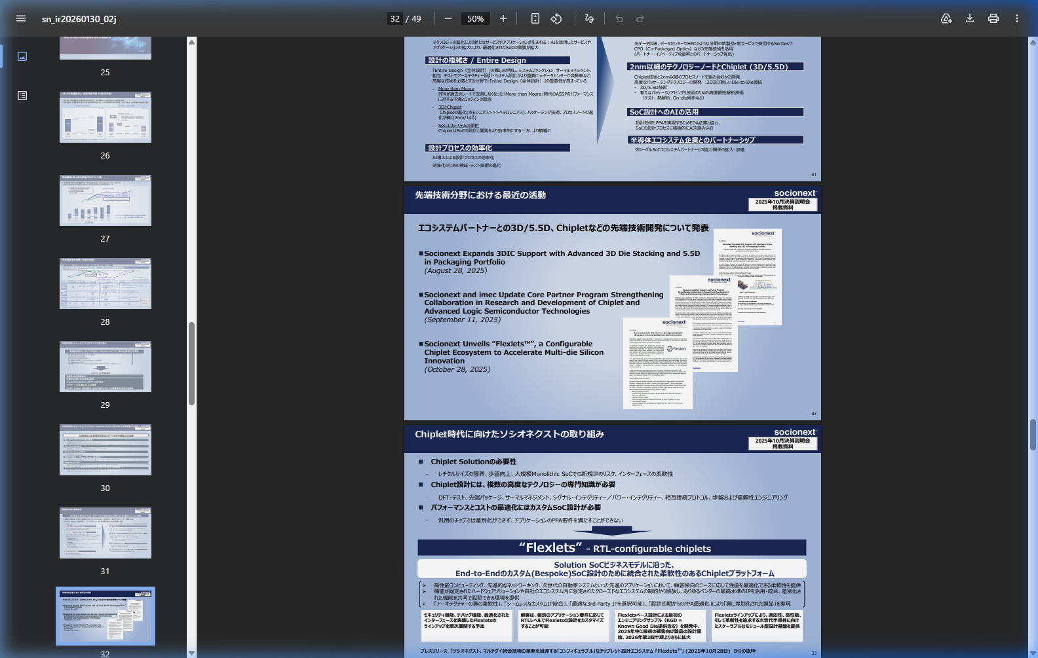This screenshot has height=658, width=1038.
Task: Download the PDF file
Action: pyautogui.click(x=970, y=18)
